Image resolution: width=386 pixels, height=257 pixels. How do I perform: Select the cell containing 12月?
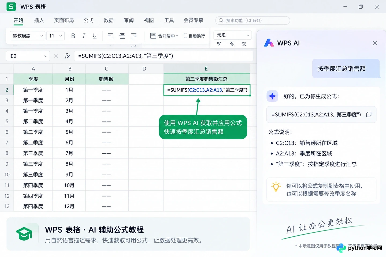click(69, 206)
